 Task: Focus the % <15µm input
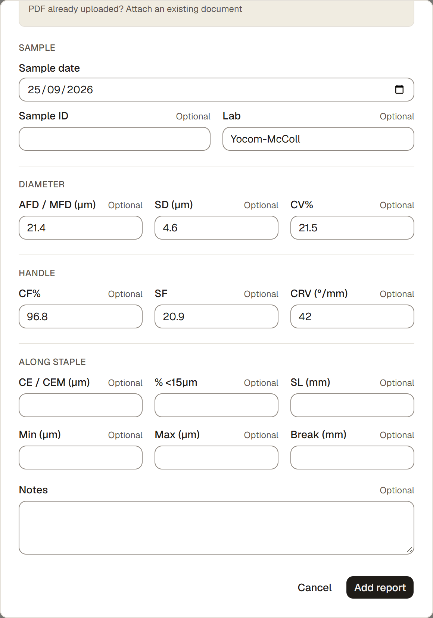click(x=216, y=405)
